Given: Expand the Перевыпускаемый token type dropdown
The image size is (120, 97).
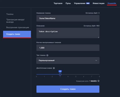Looking at the screenshot, I should coord(68,61).
